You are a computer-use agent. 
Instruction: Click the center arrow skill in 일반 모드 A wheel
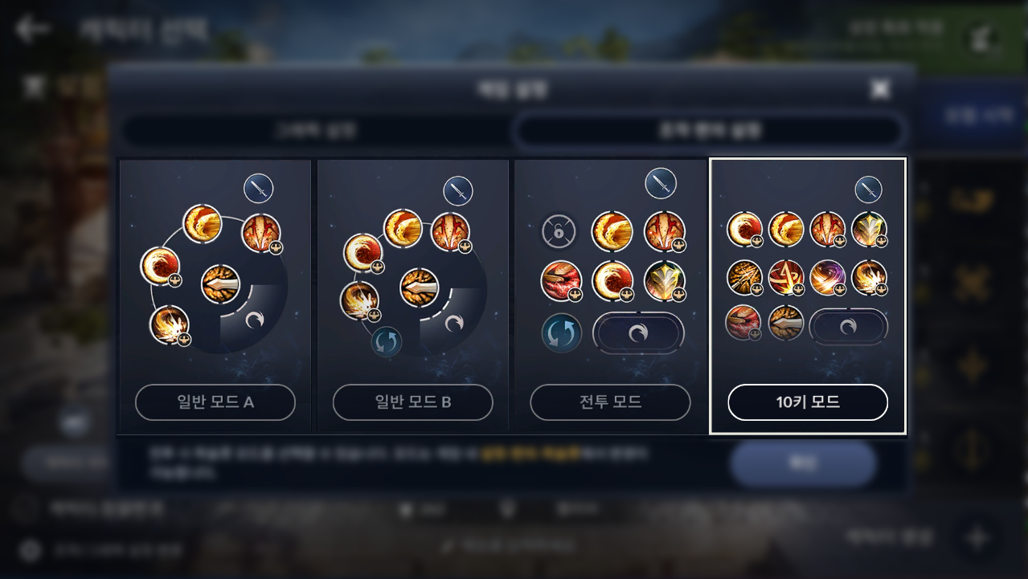pos(221,283)
